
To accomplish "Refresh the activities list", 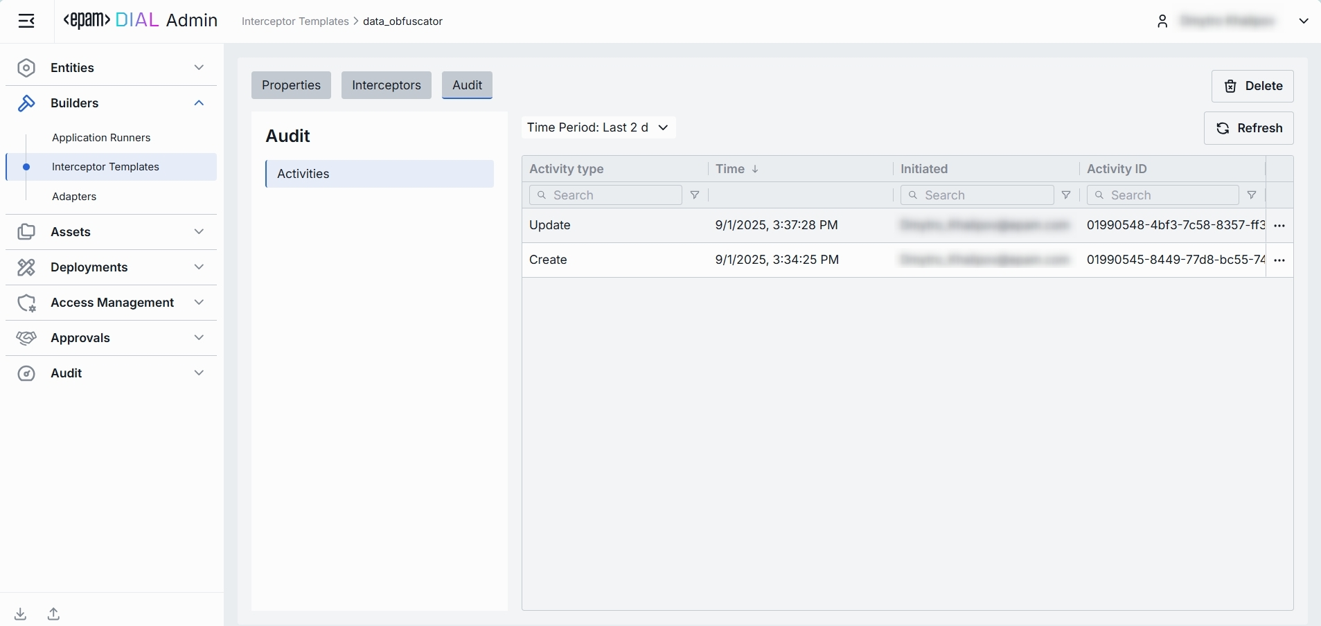I will click(1249, 128).
